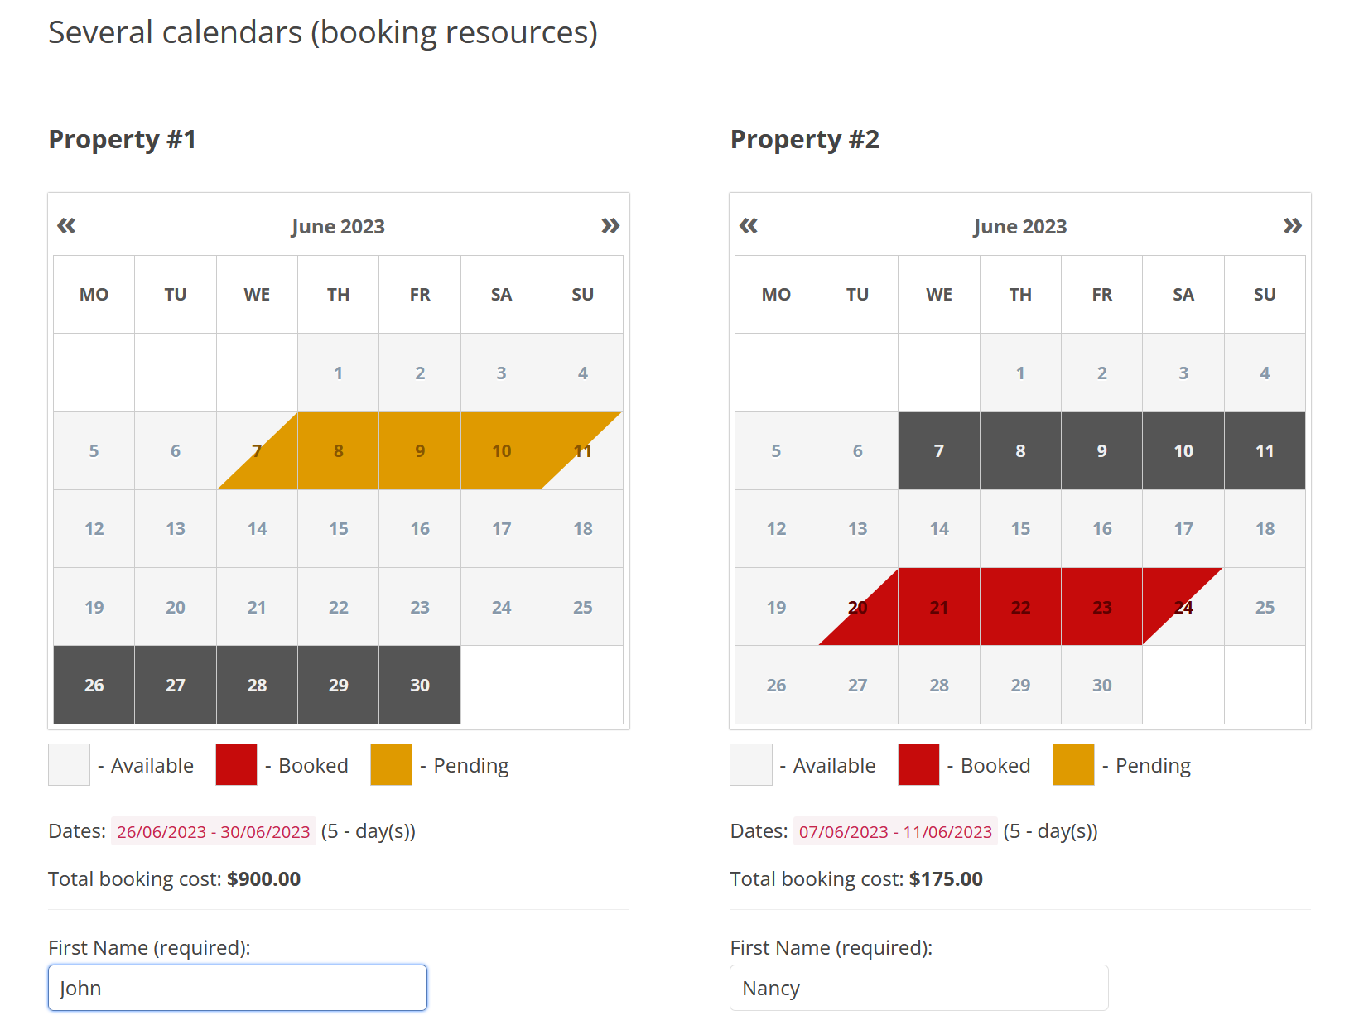The image size is (1359, 1030).
Task: Click booked date June 22 in Property #2
Action: click(1020, 608)
